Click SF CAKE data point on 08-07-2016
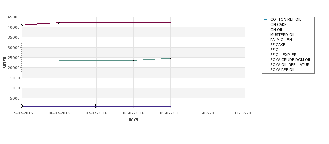 pos(133,60)
